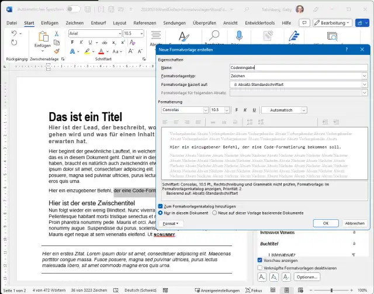This screenshot has width=374, height=294.
Task: Open the Consolas font dropdown in dialog
Action: (205, 110)
